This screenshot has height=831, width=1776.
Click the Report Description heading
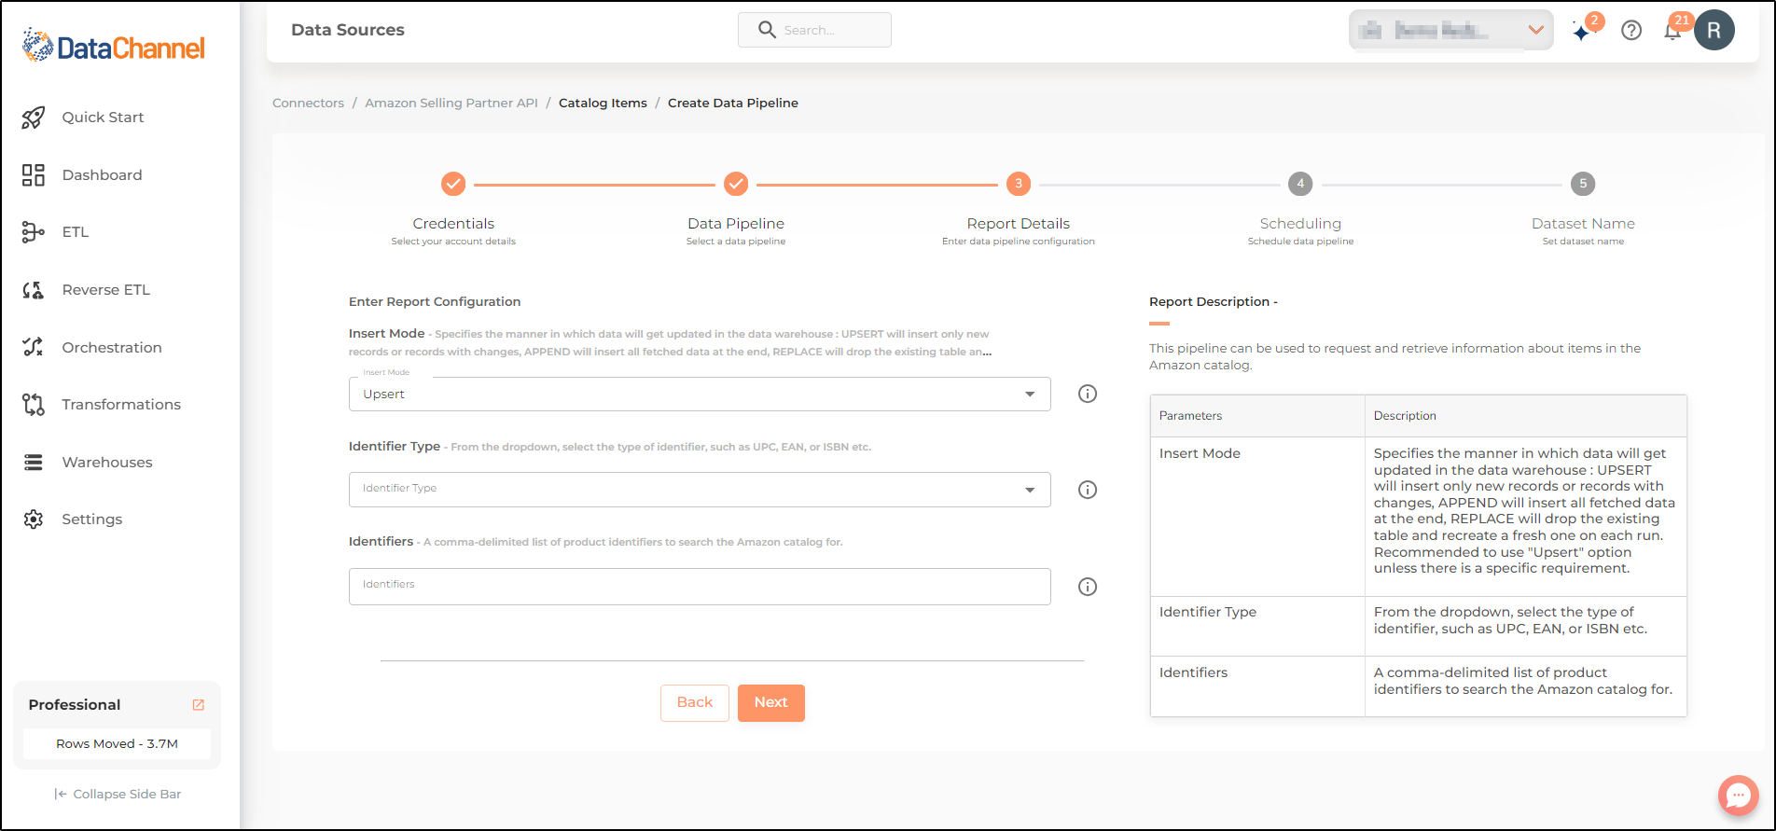[1213, 302]
